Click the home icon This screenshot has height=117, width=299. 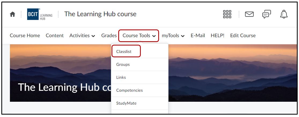[12, 14]
